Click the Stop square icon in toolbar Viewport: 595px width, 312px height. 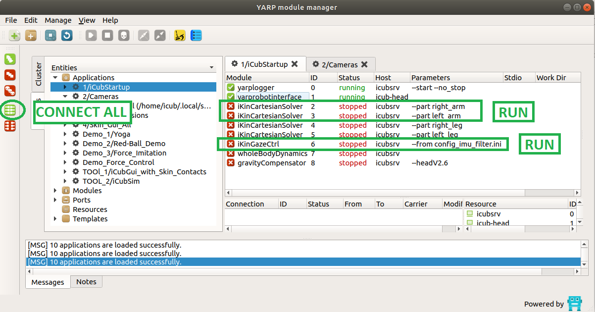pos(107,36)
